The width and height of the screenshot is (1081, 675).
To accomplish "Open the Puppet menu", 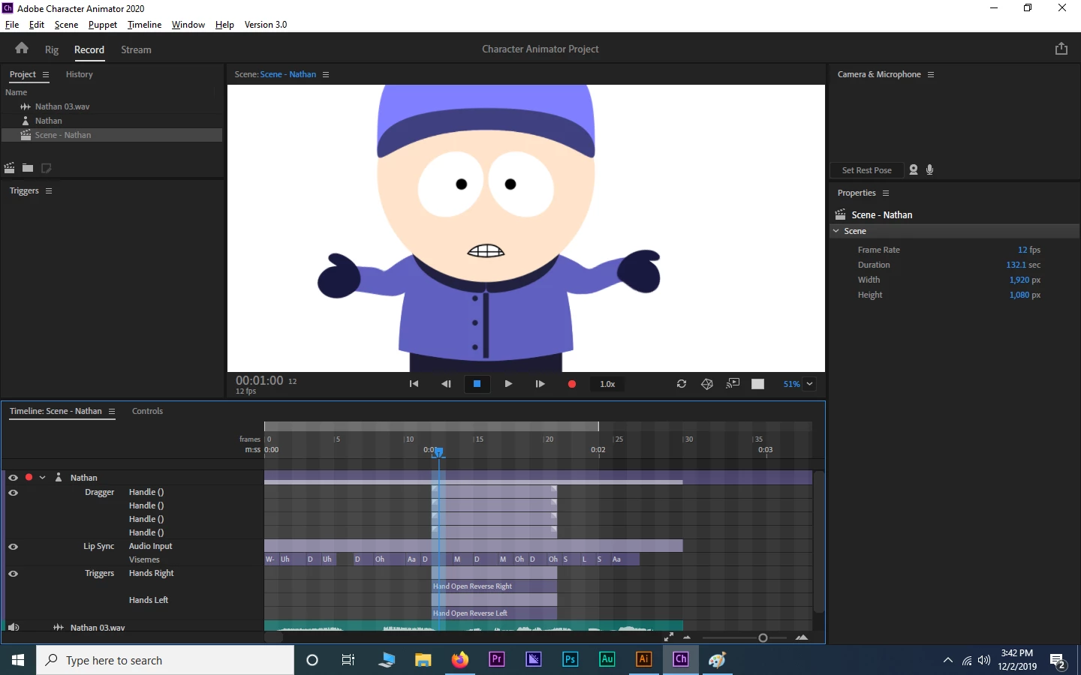I will [x=103, y=25].
